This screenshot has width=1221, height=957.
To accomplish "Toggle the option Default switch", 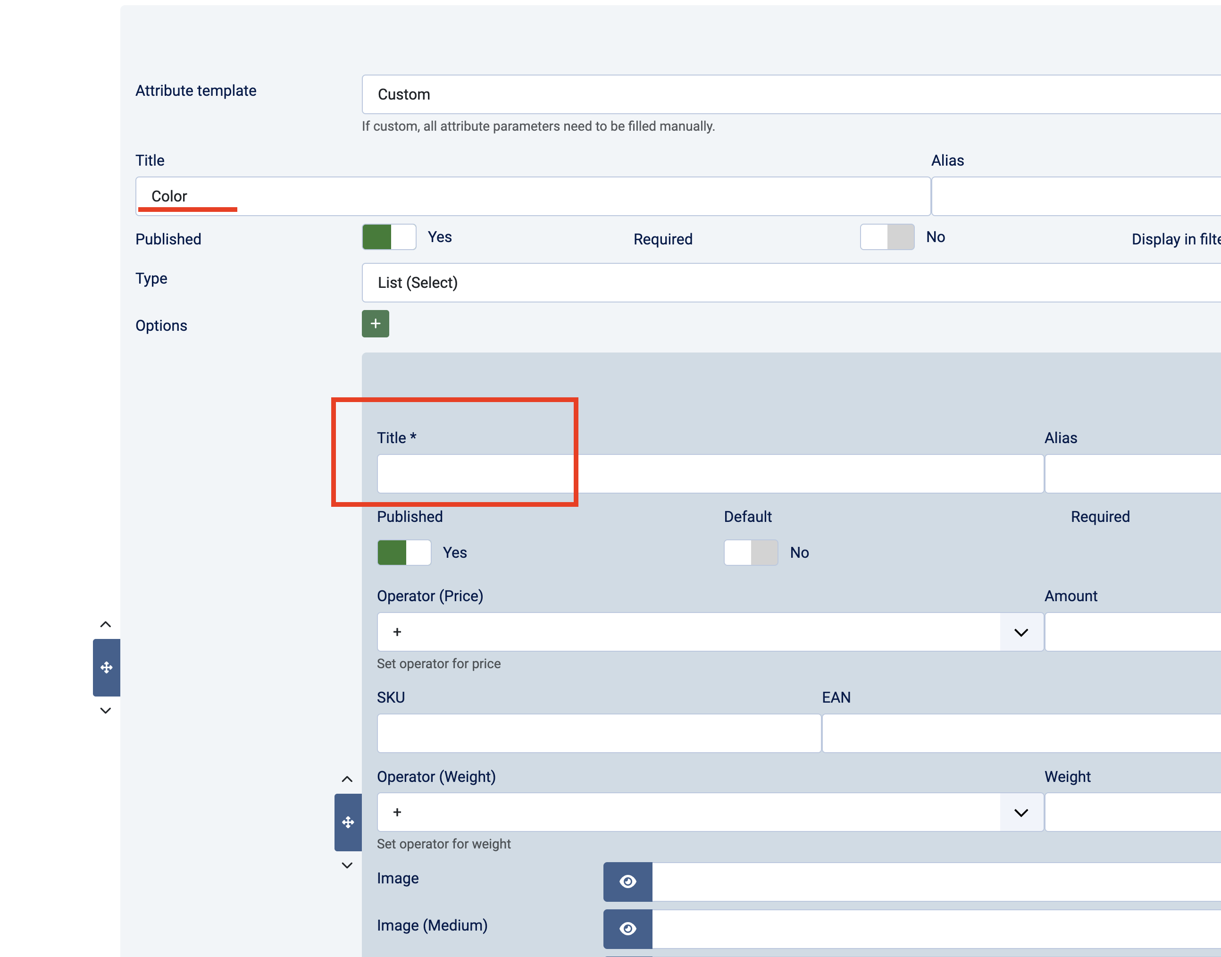I will (x=751, y=553).
